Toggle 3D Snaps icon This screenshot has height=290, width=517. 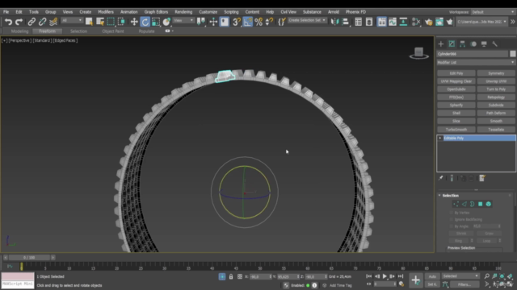tap(237, 22)
